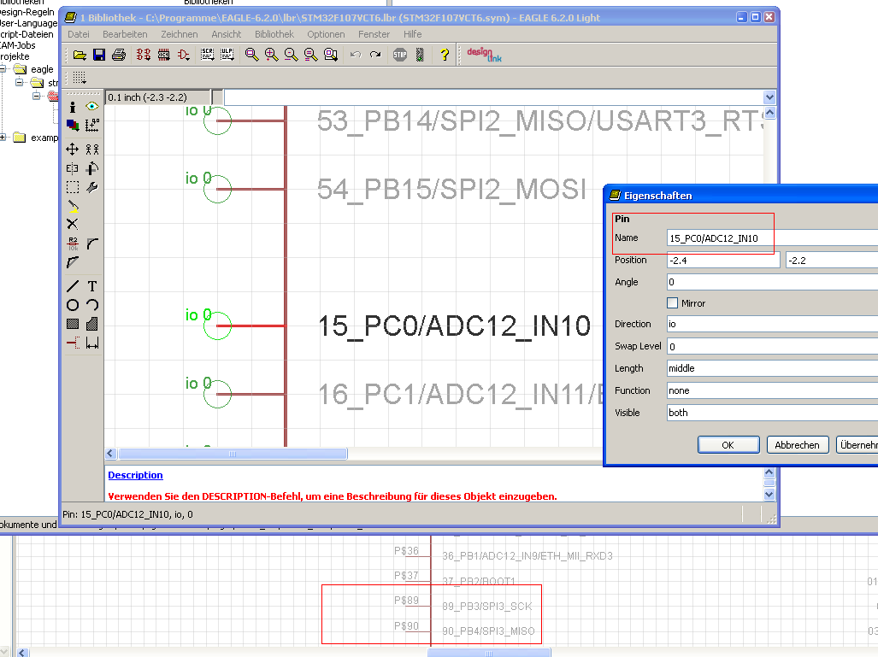Open the Datei menu
The width and height of the screenshot is (878, 657).
(79, 34)
